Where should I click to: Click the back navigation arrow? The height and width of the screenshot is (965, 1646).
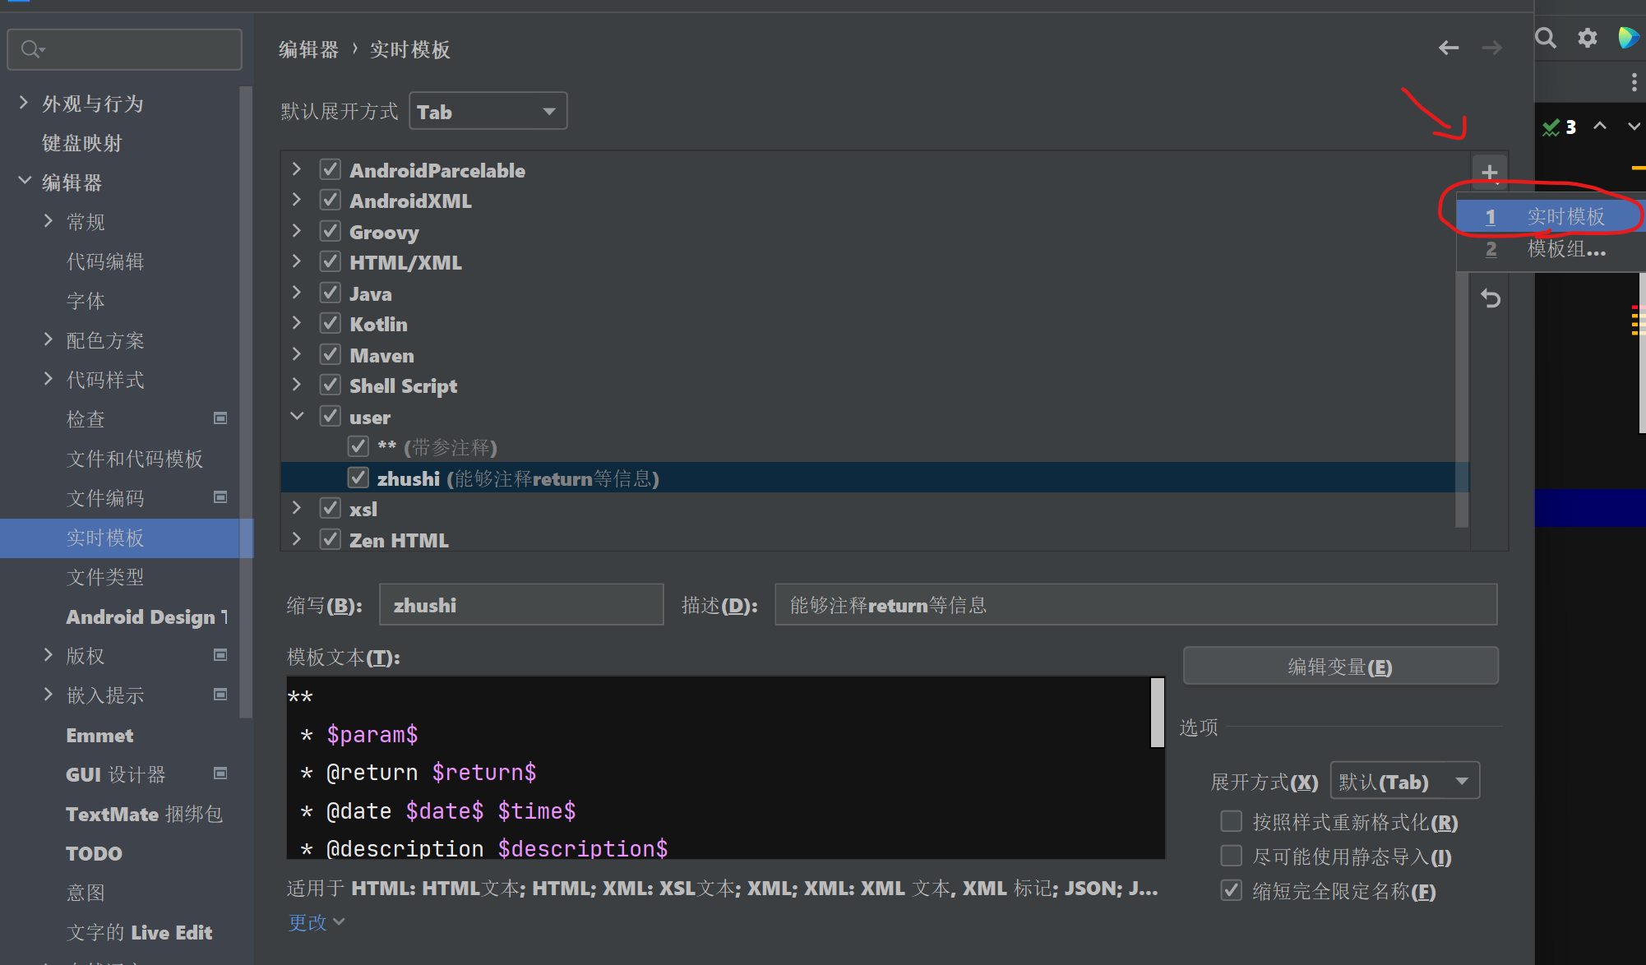point(1449,48)
